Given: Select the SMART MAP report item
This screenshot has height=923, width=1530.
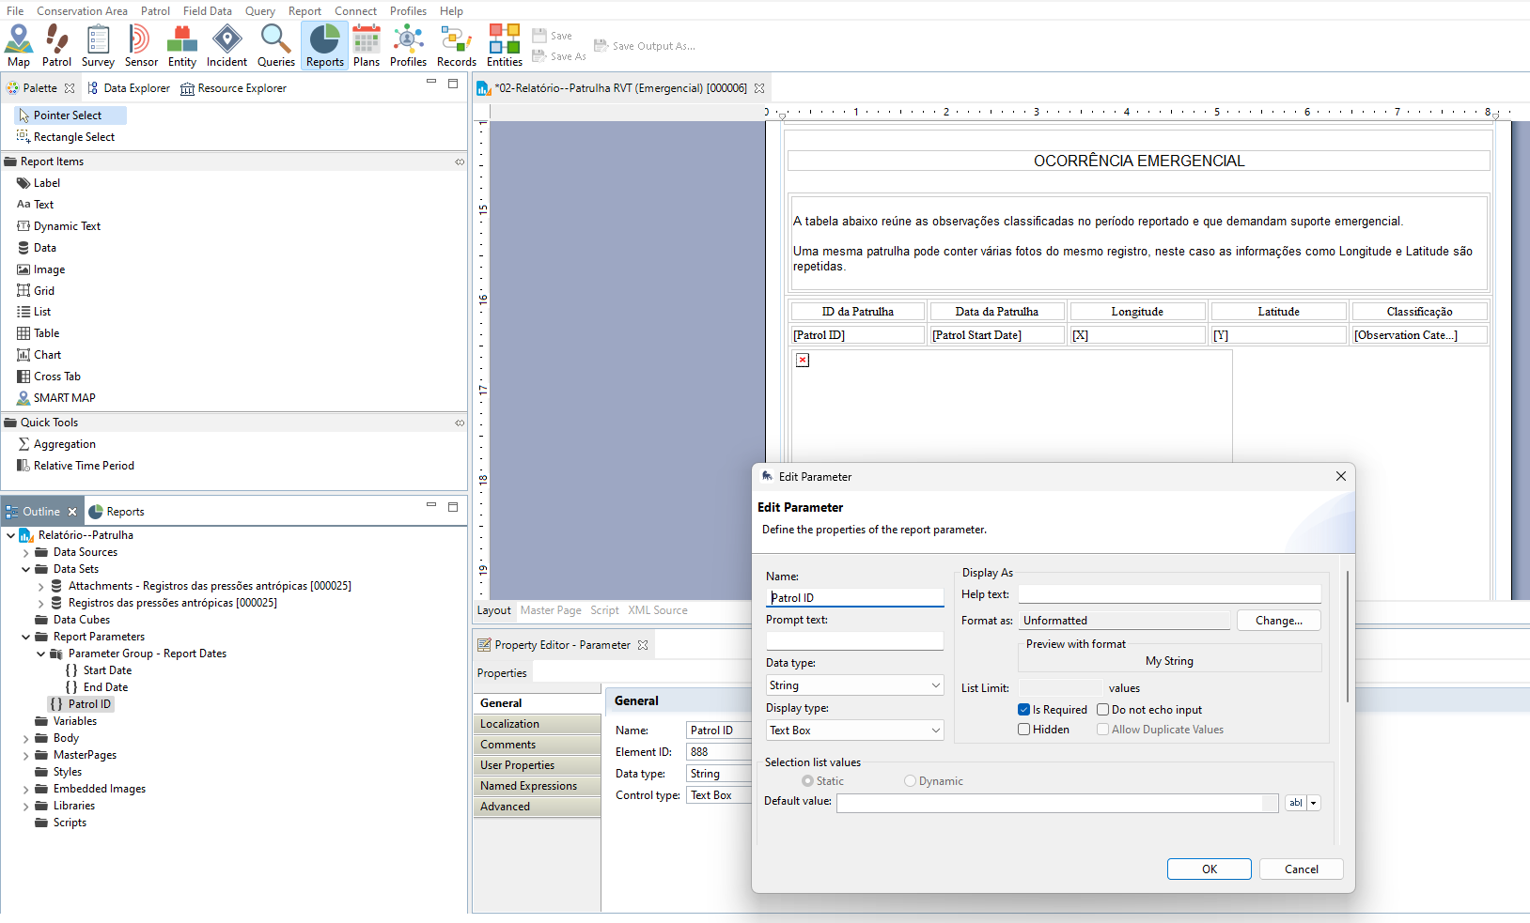Looking at the screenshot, I should point(64,398).
